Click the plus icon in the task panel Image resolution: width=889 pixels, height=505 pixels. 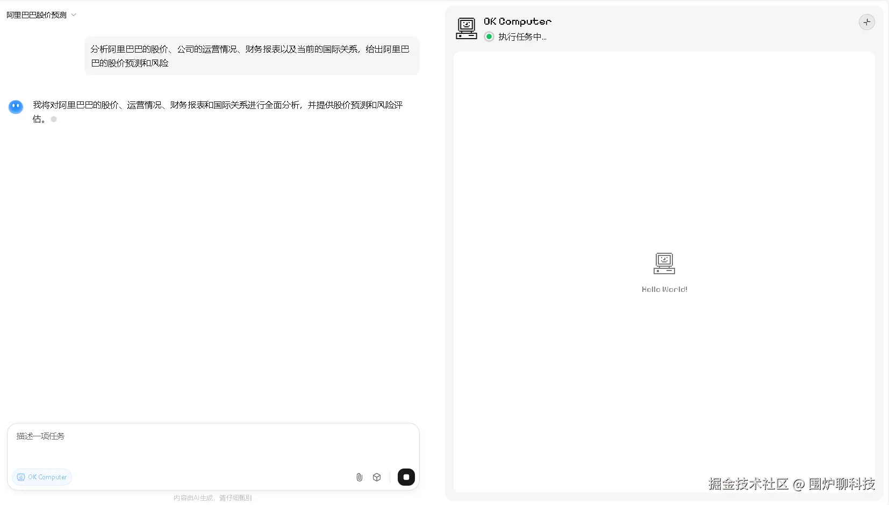pyautogui.click(x=866, y=22)
